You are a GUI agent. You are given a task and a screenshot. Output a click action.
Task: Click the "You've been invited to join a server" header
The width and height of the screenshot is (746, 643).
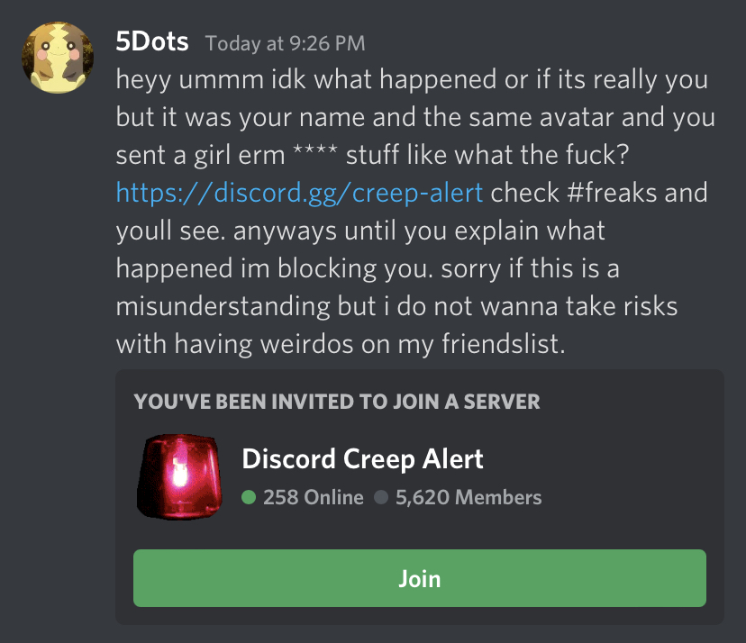(x=337, y=402)
